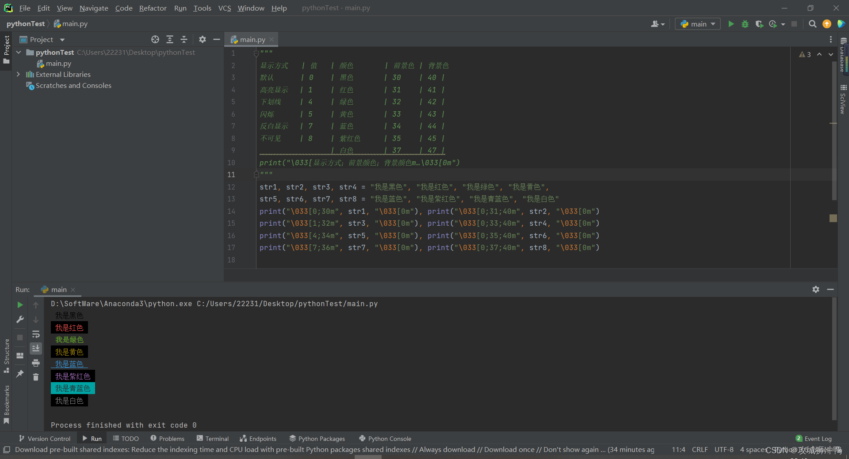Start debugging using the bug icon
849x459 pixels.
(745, 24)
